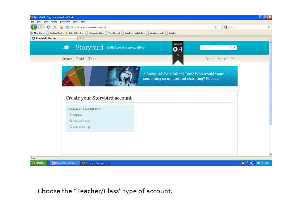Viewport: 297px width, 222px height.
Task: Select the Regular account type radio
Action: tap(71, 115)
